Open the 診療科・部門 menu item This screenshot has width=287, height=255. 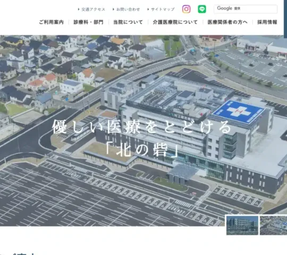pos(89,22)
